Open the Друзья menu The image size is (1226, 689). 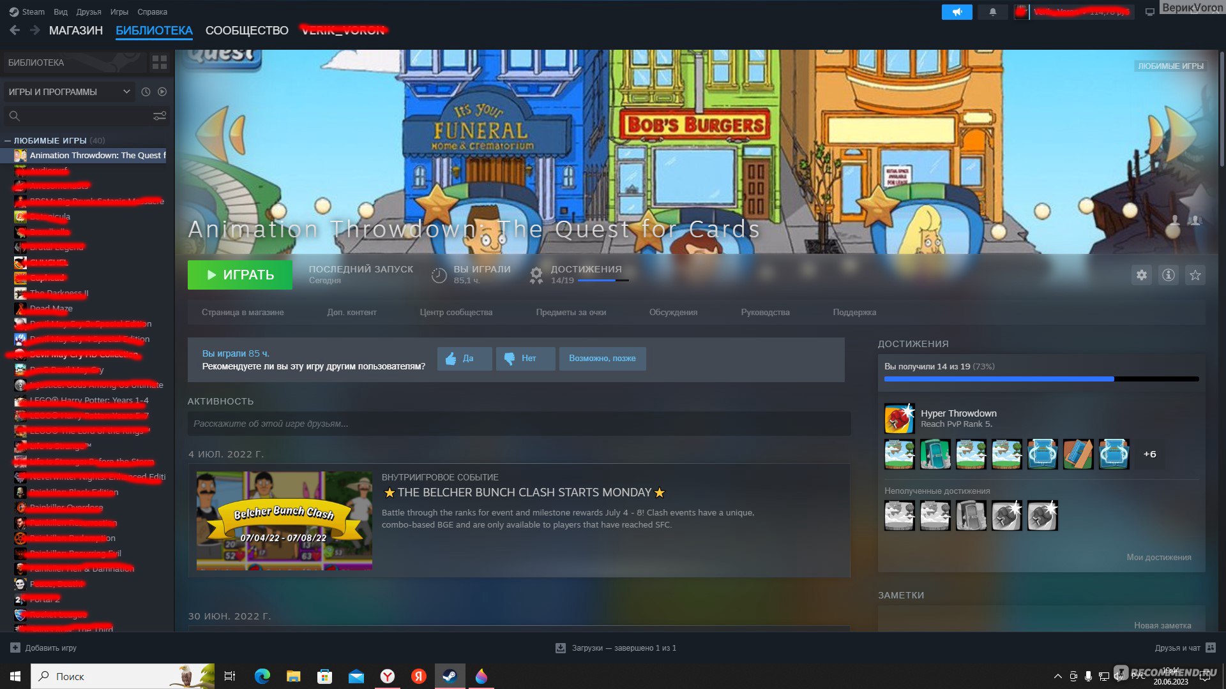click(89, 11)
